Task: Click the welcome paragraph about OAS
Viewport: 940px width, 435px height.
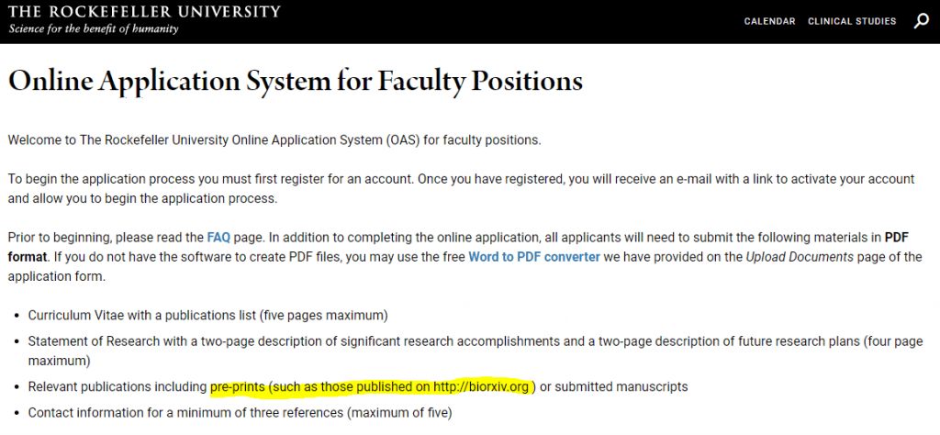Action: (274, 140)
